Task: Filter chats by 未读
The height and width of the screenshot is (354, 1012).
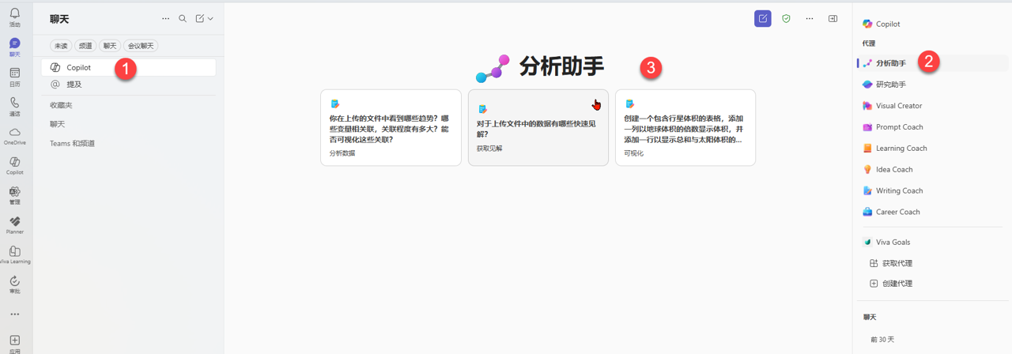Action: click(61, 46)
